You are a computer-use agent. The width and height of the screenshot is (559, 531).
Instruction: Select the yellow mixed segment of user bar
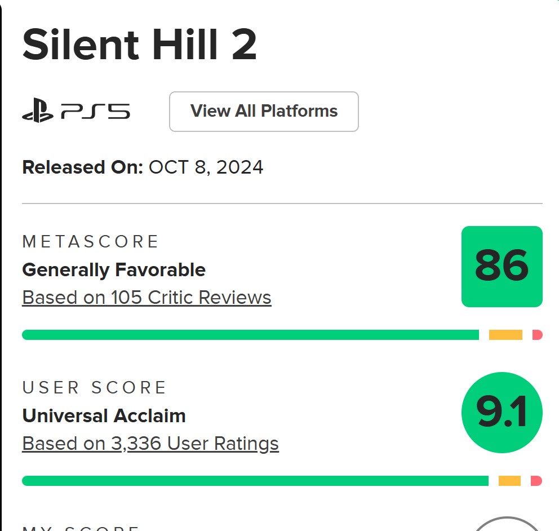(509, 481)
